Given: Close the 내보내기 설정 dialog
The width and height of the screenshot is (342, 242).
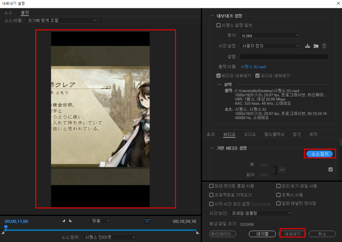Looking at the screenshot, I should (338, 3).
